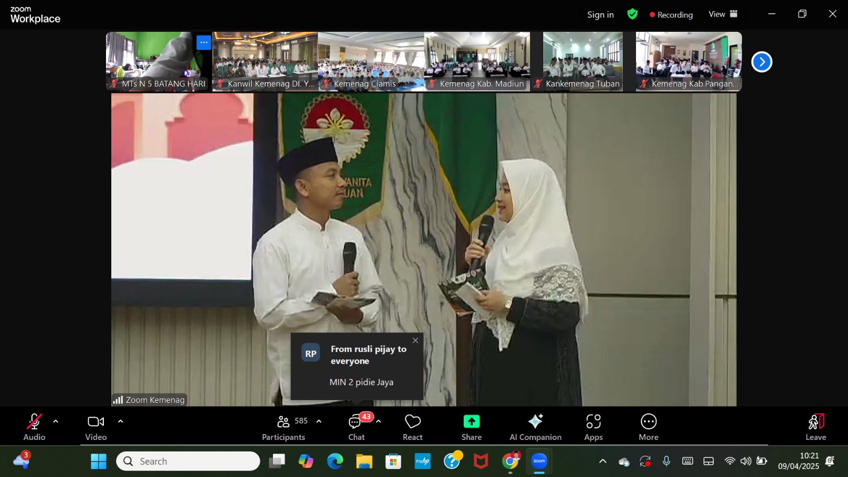Click the Recording indicator
848x477 pixels.
click(671, 15)
